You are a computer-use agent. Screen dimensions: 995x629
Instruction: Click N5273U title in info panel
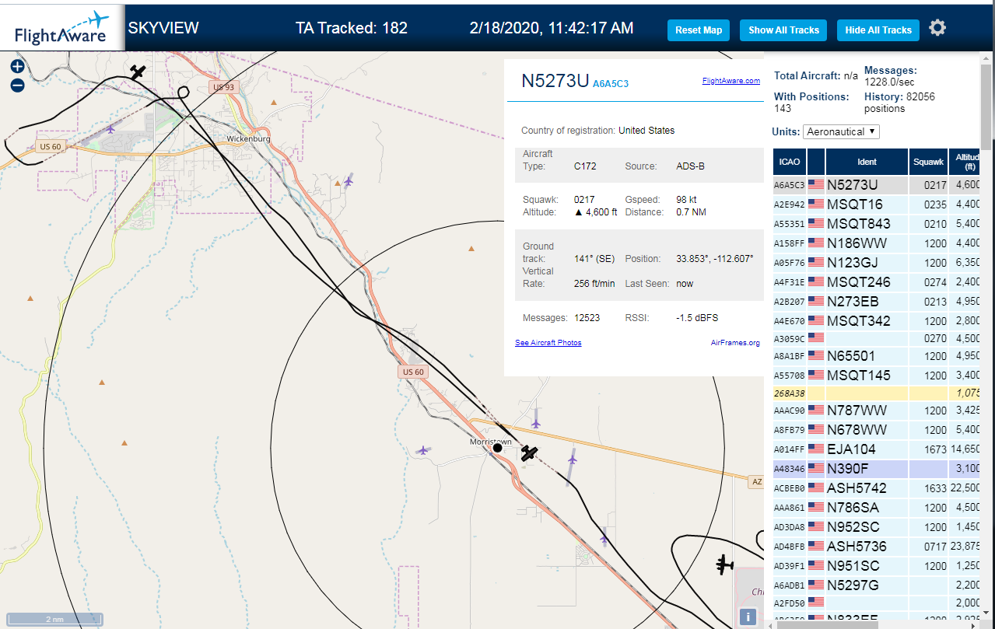[x=555, y=81]
